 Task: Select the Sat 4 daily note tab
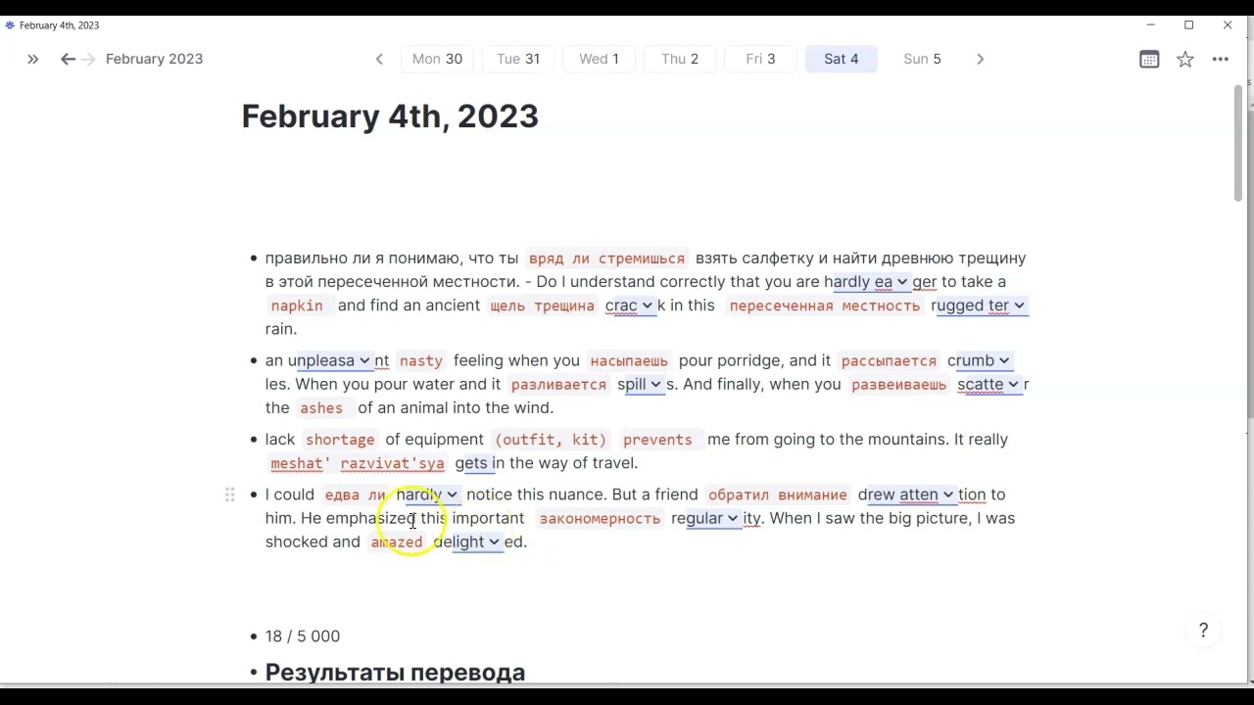coord(842,59)
